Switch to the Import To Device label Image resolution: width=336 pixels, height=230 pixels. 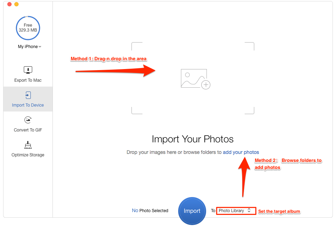click(28, 105)
